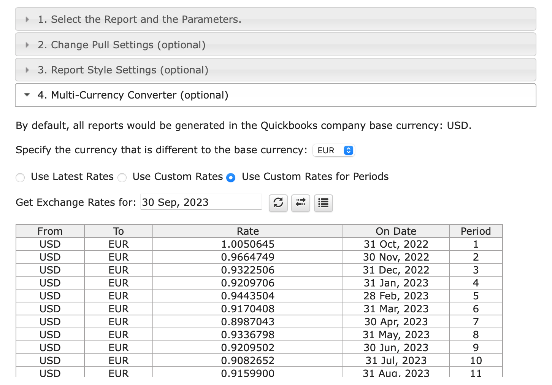The width and height of the screenshot is (552, 385).
Task: Click the On Date column header
Action: click(396, 231)
